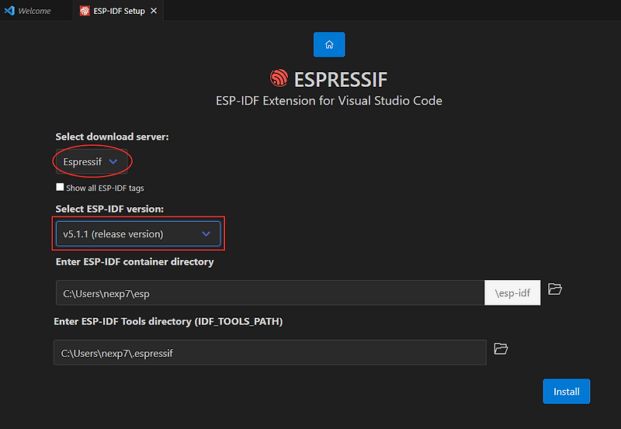Click the 'Select download server:' label

[x=112, y=137]
